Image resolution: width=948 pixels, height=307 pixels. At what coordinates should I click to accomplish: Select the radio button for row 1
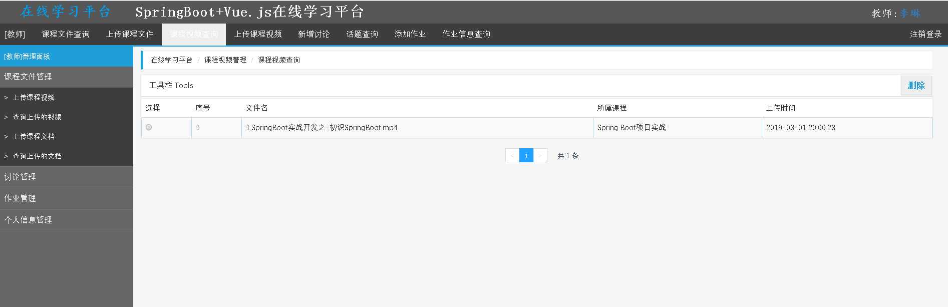tap(149, 127)
